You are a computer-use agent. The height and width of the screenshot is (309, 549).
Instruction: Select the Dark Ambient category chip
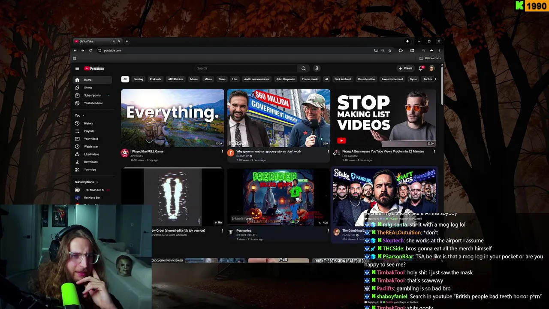343,79
